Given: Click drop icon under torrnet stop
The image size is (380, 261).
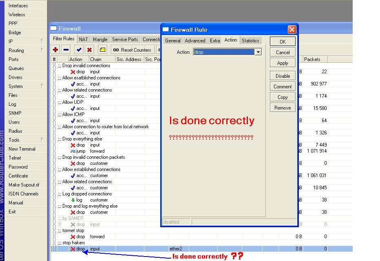Looking at the screenshot, I should pyautogui.click(x=73, y=237).
